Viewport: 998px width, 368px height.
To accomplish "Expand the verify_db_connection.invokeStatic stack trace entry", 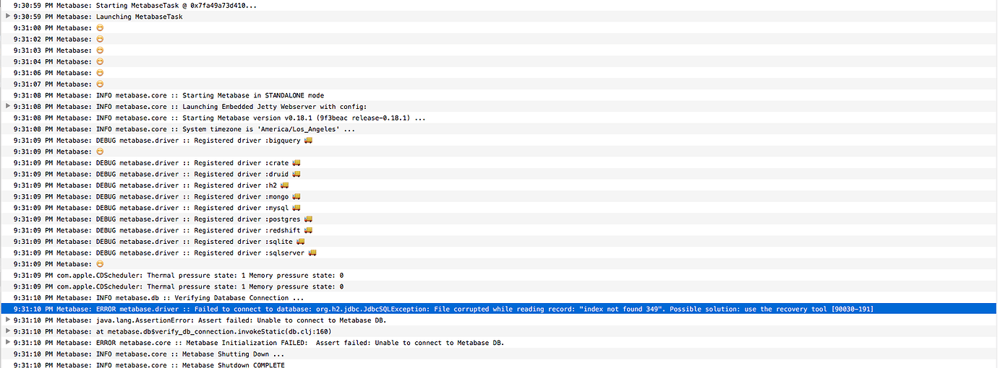I will point(8,331).
